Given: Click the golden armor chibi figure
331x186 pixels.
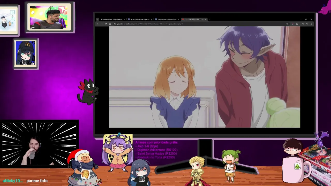Looking at the screenshot, I should coord(197,171).
